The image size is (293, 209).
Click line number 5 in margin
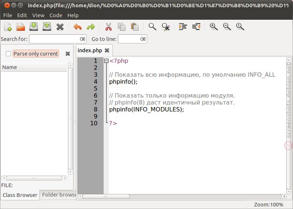click(96, 88)
